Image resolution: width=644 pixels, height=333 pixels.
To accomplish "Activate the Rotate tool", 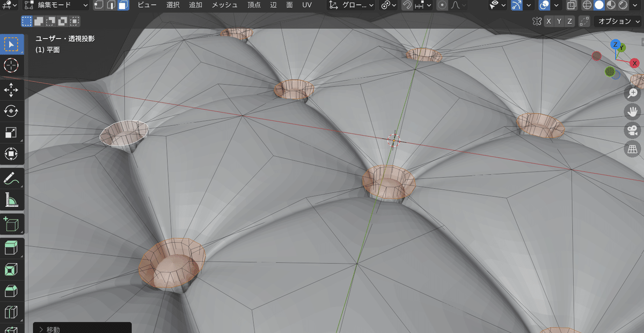I will point(11,111).
